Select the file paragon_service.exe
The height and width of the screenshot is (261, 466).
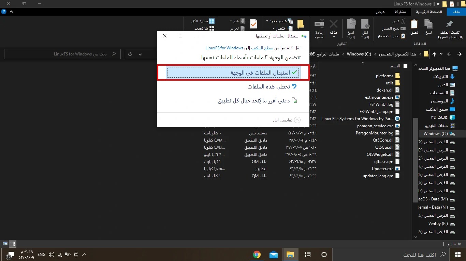(x=378, y=126)
